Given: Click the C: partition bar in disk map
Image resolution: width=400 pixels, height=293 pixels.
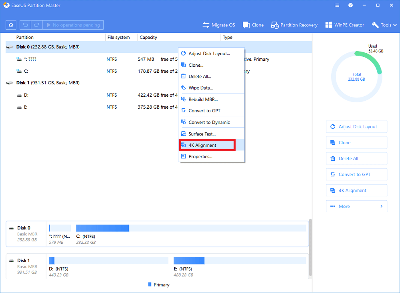Looking at the screenshot, I should tap(102, 228).
